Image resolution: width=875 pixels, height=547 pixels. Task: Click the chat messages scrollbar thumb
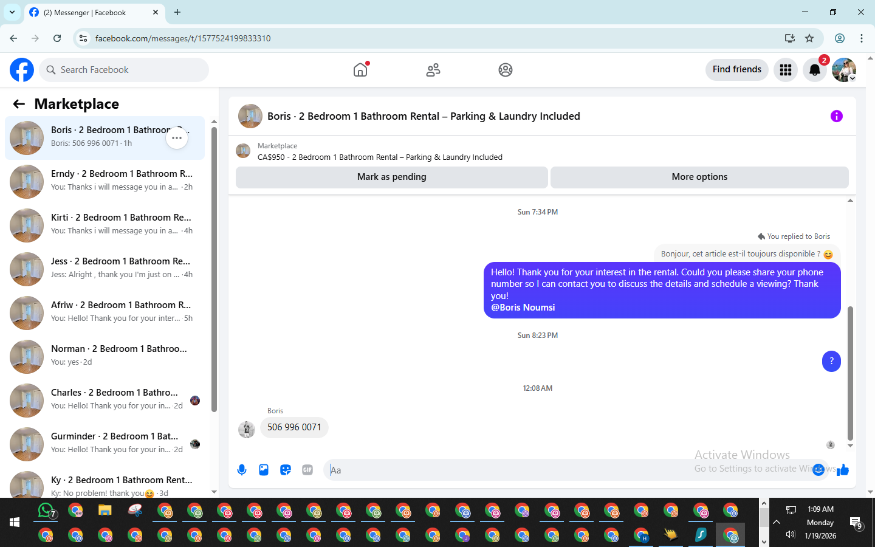pyautogui.click(x=850, y=373)
